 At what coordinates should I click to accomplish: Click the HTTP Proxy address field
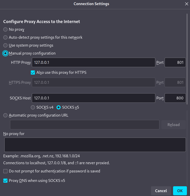pyautogui.click(x=93, y=63)
